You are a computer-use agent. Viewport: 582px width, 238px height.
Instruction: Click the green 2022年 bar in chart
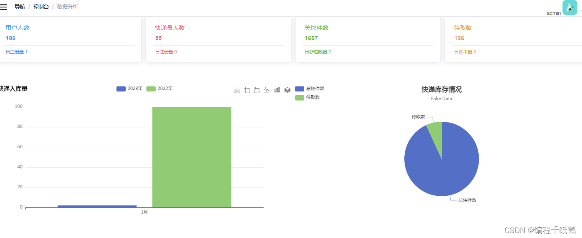[191, 157]
